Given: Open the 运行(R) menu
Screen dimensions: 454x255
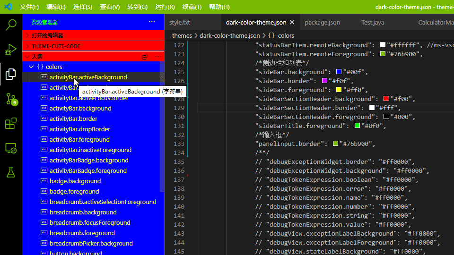Looking at the screenshot, I should pos(165,7).
